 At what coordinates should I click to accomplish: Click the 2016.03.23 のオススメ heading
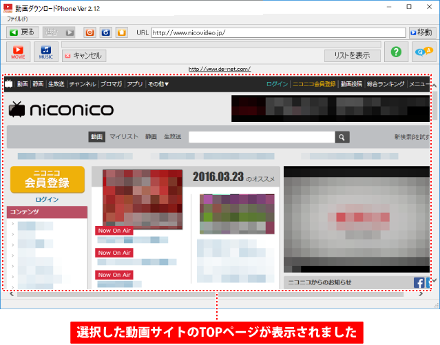coord(233,177)
